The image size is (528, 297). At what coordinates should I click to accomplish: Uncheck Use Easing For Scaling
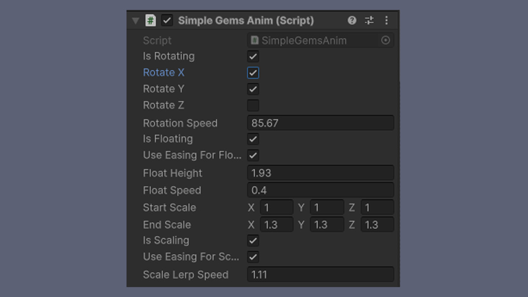pyautogui.click(x=253, y=257)
